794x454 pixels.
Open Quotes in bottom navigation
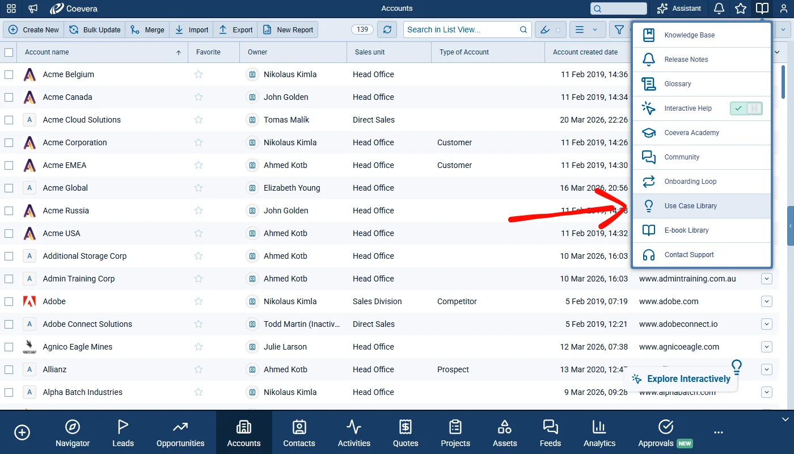click(406, 432)
